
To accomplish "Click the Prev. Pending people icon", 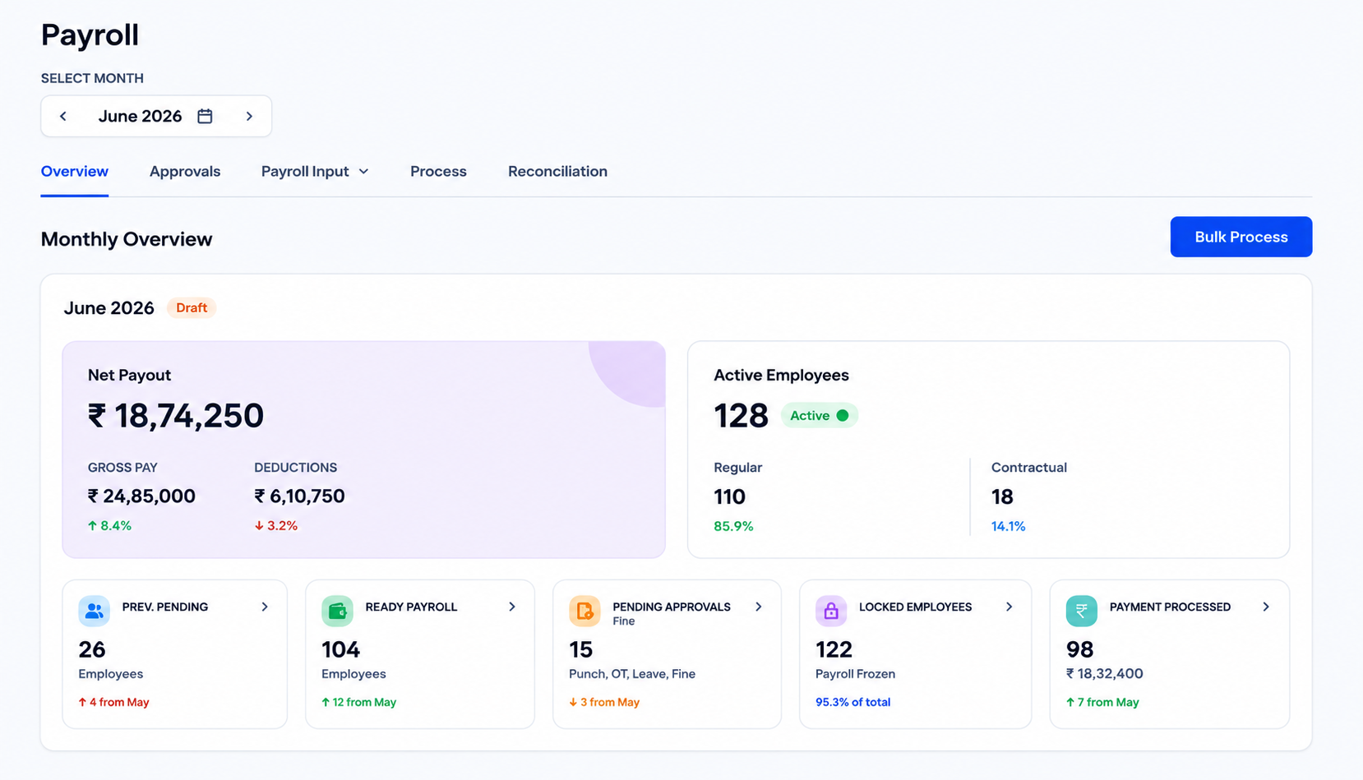I will click(94, 611).
